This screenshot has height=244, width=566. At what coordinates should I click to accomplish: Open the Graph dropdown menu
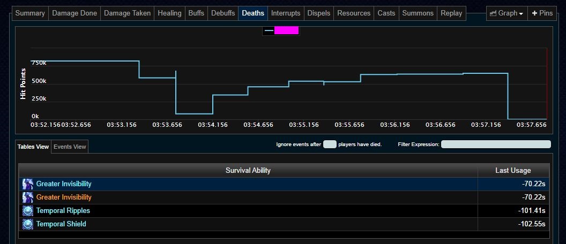click(x=507, y=13)
